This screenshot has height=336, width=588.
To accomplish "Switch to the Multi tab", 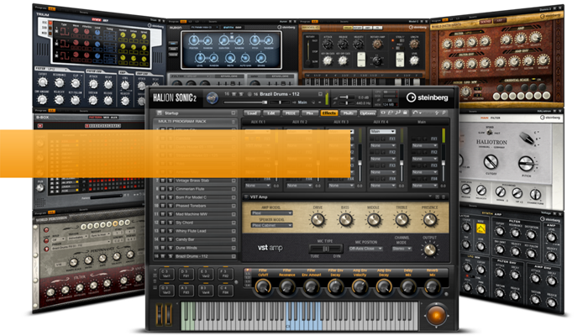I will [349, 113].
